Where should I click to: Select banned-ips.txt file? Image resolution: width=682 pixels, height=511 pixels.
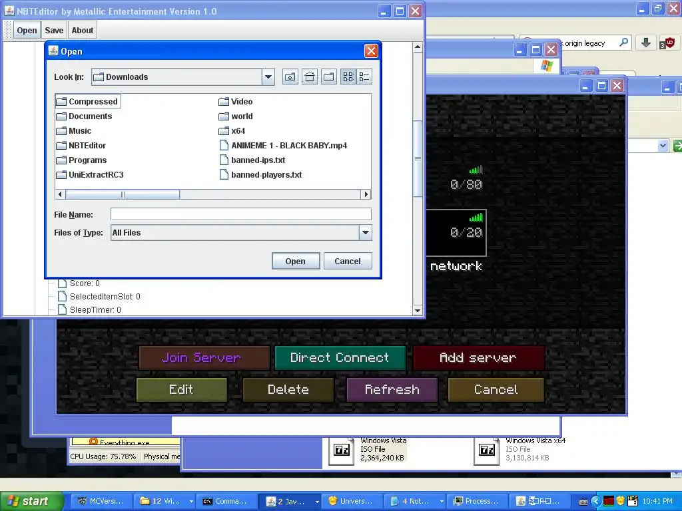252,160
